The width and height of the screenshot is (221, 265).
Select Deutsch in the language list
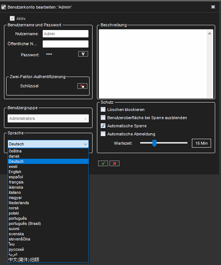(x=48, y=161)
